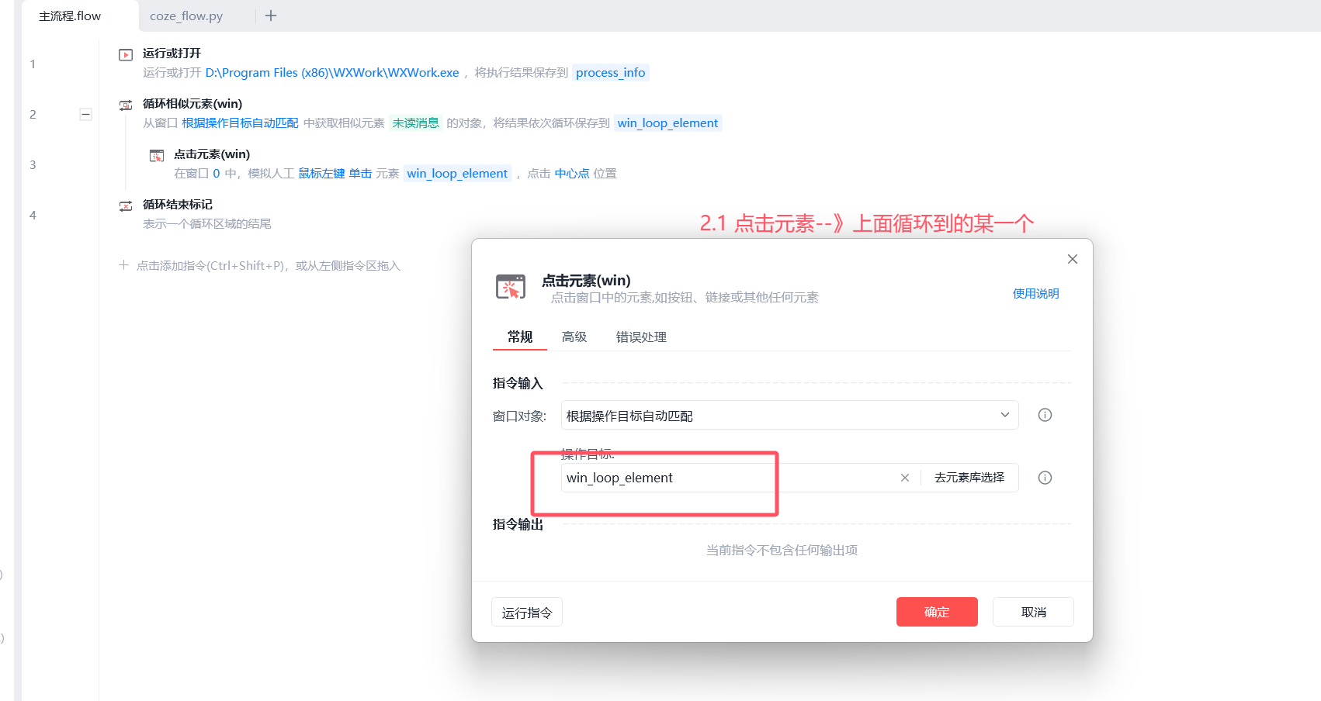
Task: Click the 单击 parameter on row 3
Action: click(360, 173)
